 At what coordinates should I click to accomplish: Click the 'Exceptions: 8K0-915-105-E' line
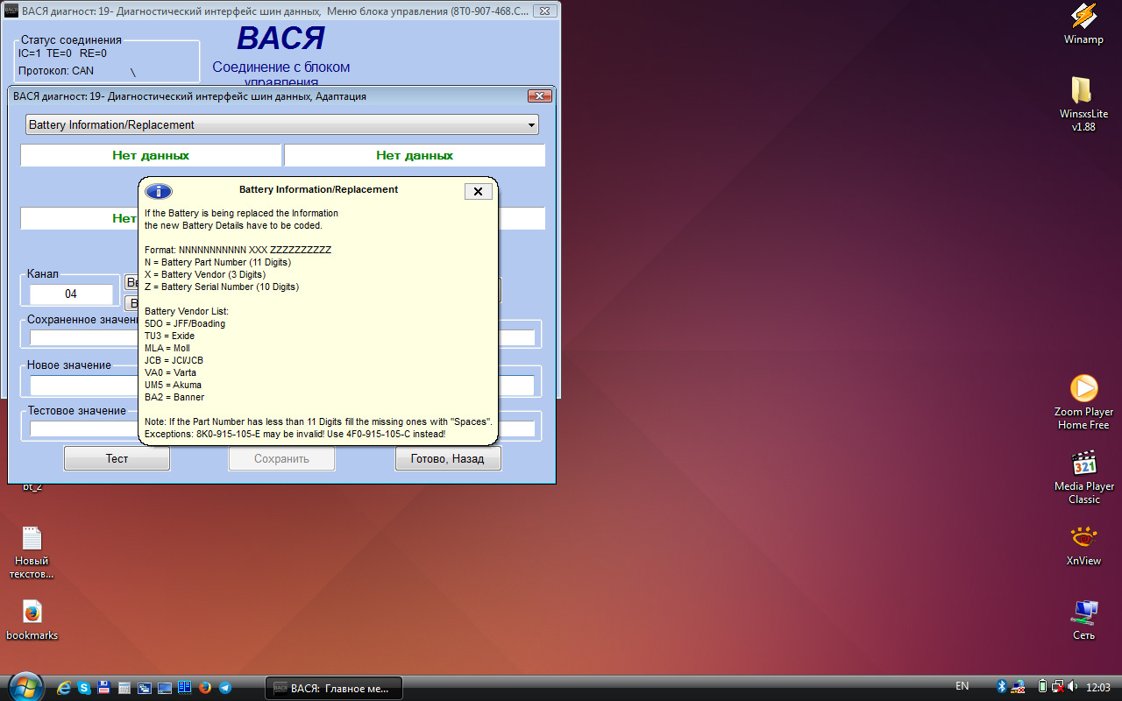[295, 434]
